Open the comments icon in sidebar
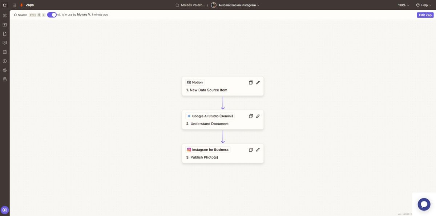Image resolution: width=436 pixels, height=216 pixels. 5,43
